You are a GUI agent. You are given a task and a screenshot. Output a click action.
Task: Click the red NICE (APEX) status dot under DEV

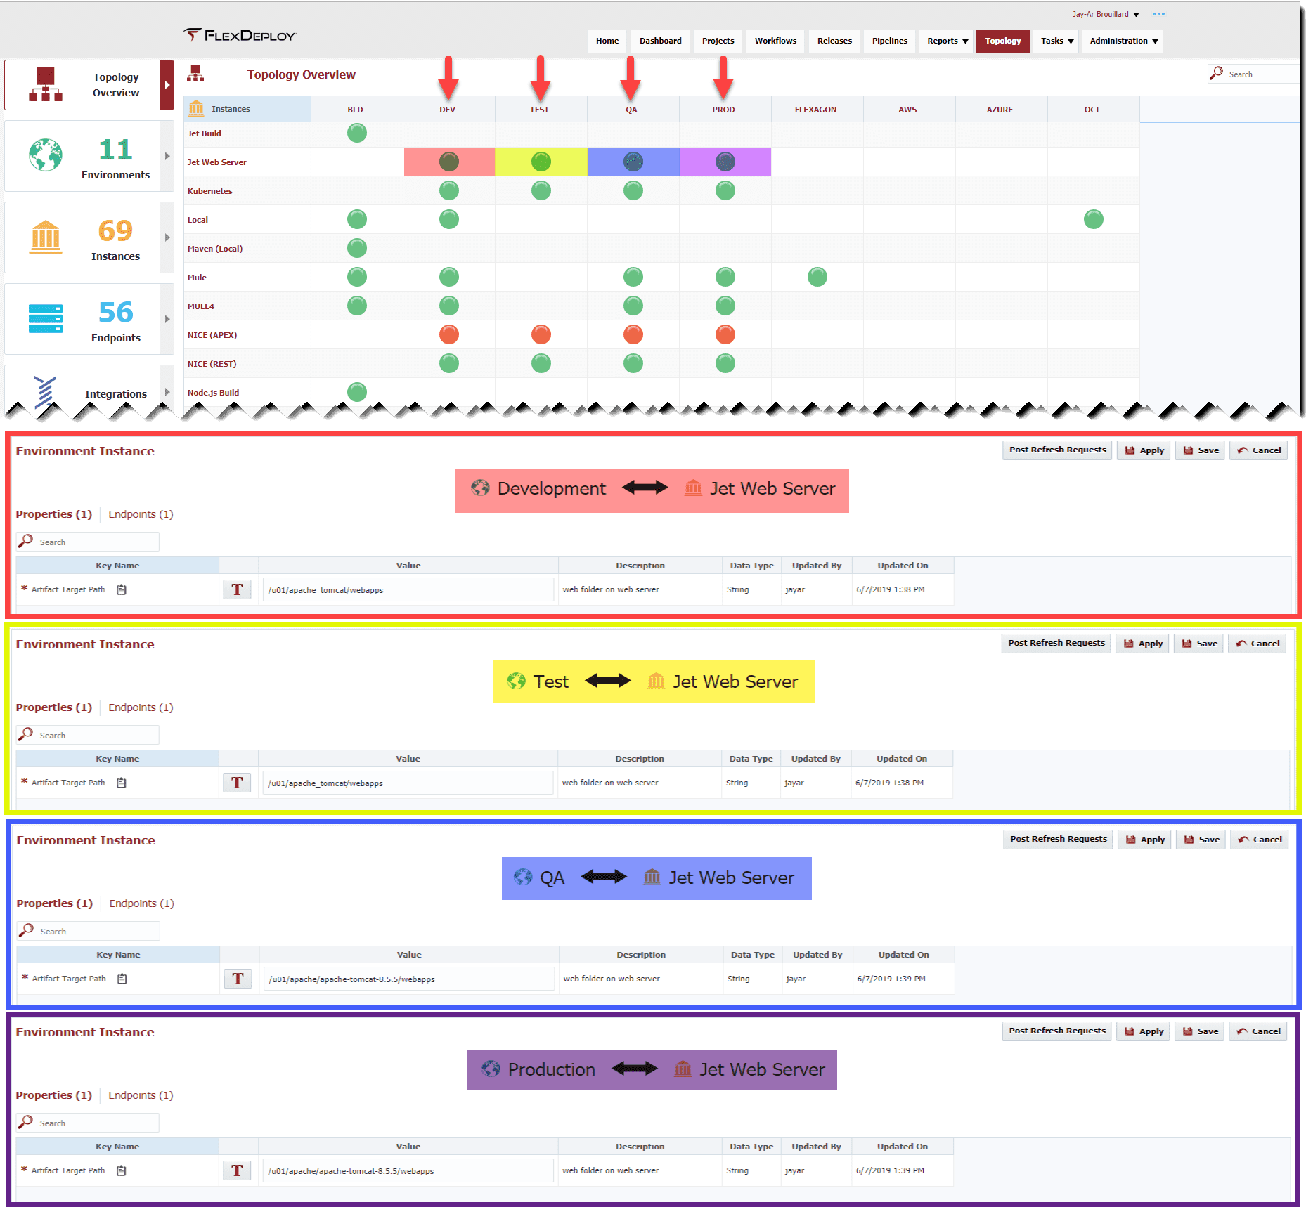coord(448,334)
